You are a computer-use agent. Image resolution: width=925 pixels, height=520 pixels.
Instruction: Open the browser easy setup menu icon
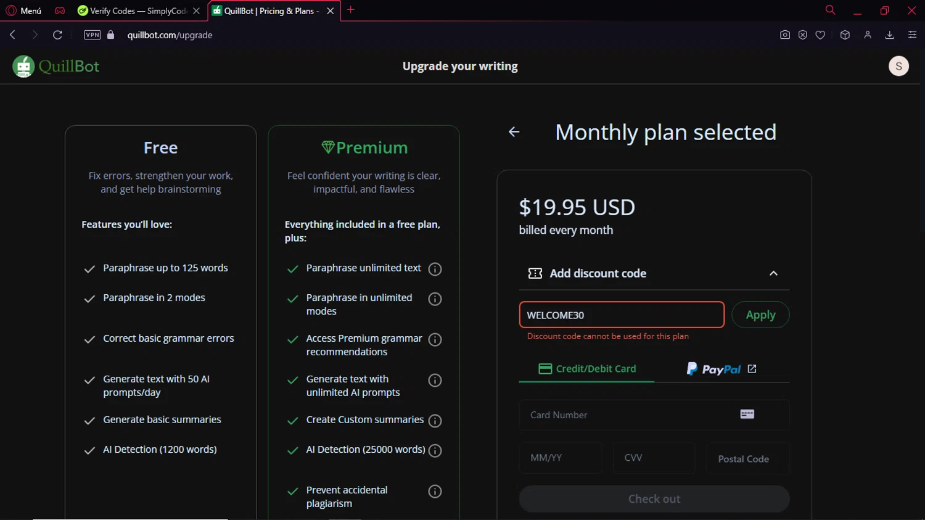click(912, 35)
